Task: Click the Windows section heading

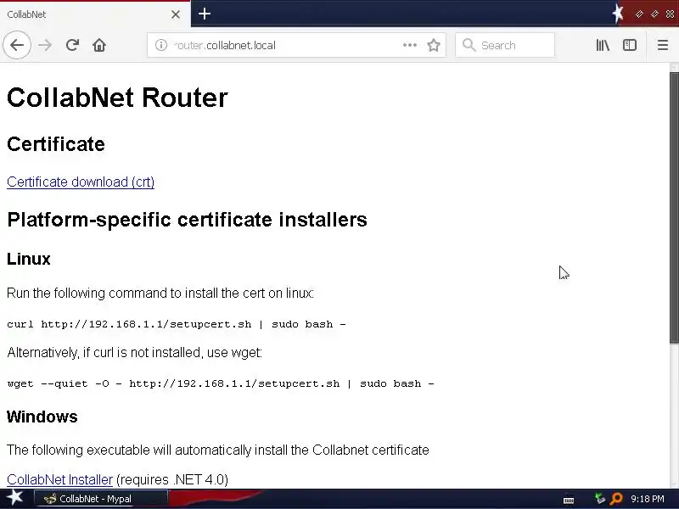Action: pyautogui.click(x=42, y=417)
